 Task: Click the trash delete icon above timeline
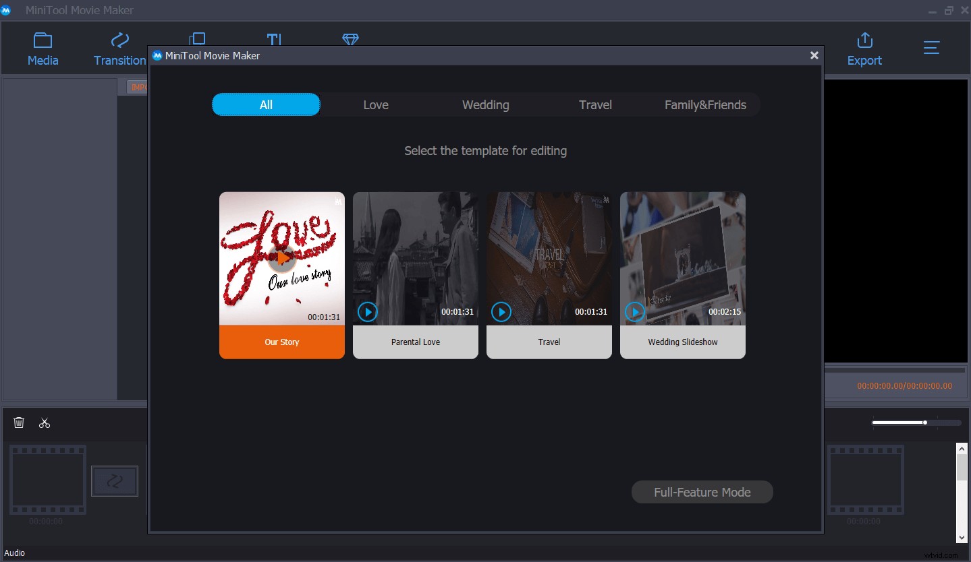tap(19, 423)
